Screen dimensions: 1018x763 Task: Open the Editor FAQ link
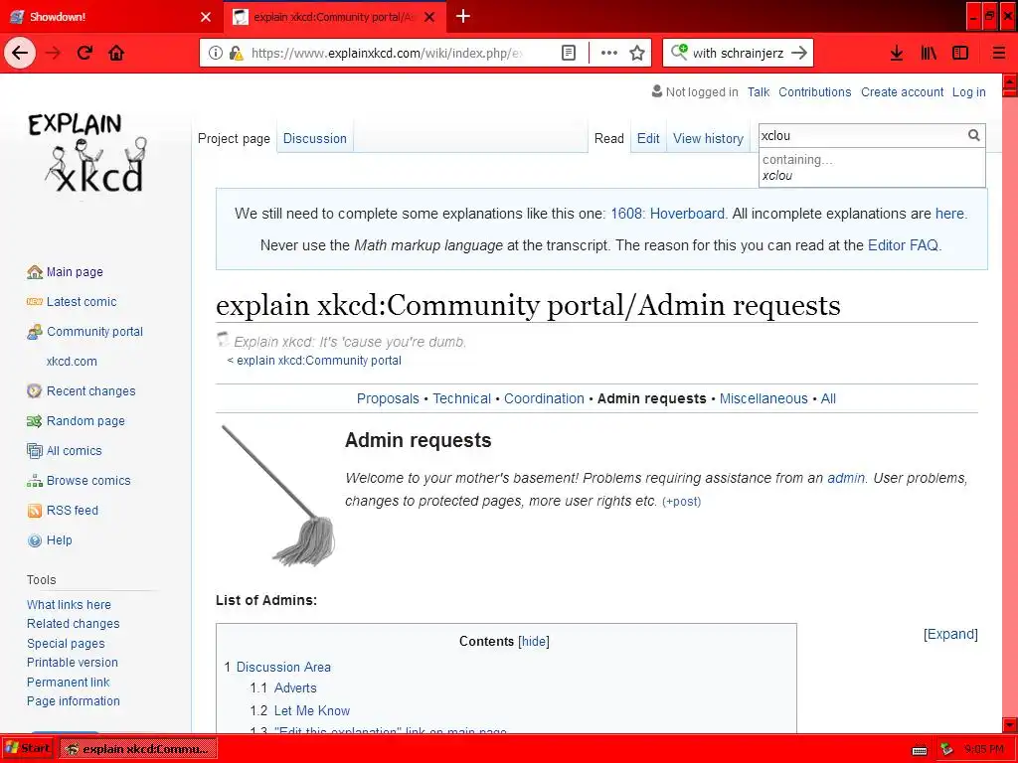[x=903, y=245]
